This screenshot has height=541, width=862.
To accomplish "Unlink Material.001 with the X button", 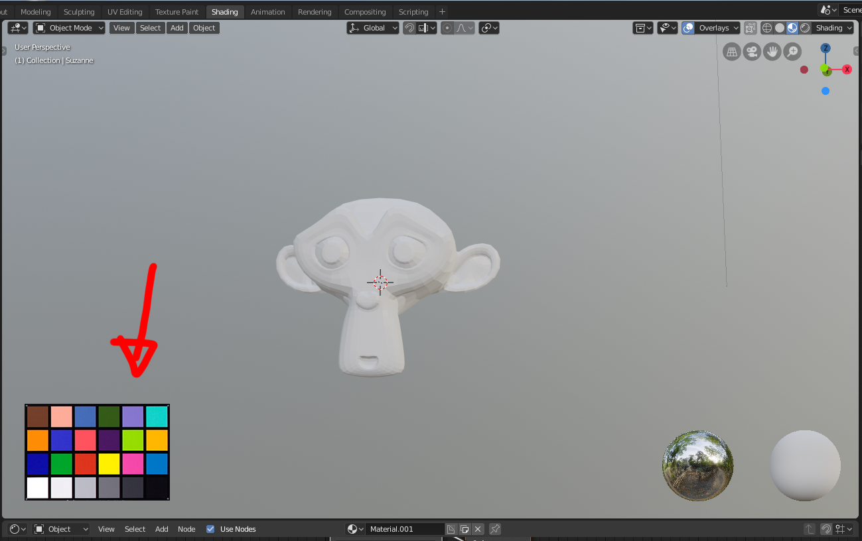I will click(x=478, y=529).
